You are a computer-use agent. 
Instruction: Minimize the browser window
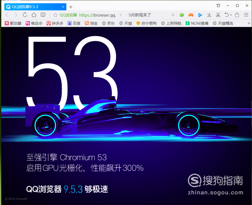tap(228, 5)
